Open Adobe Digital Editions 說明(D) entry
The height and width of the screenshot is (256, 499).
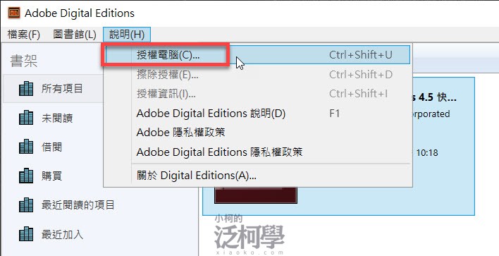click(x=257, y=114)
